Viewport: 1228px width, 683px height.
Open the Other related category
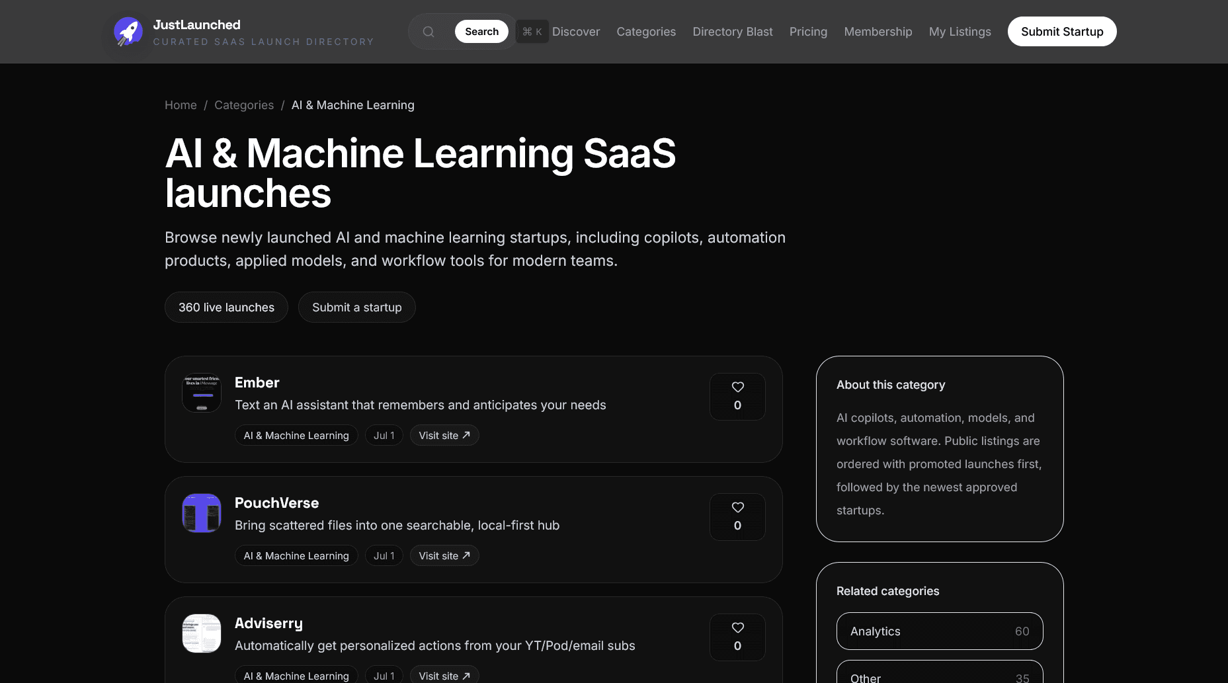(x=940, y=673)
